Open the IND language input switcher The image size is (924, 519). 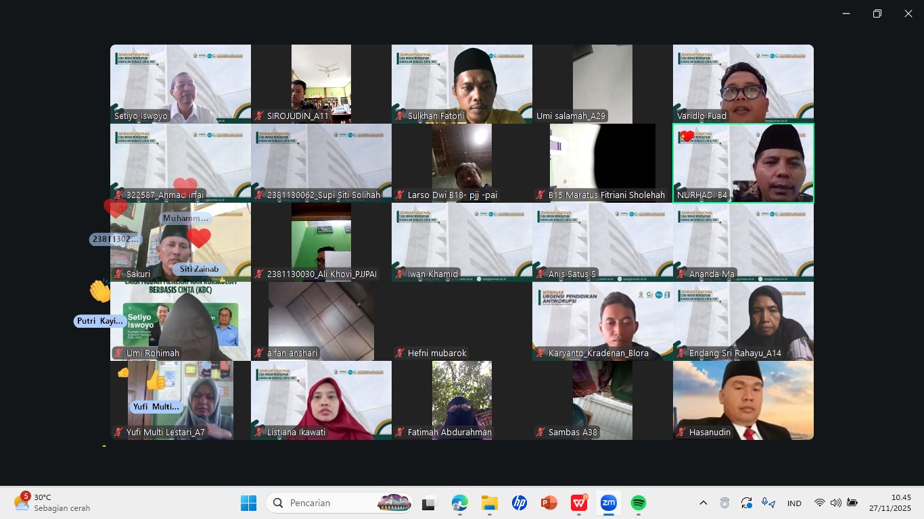pyautogui.click(x=794, y=503)
